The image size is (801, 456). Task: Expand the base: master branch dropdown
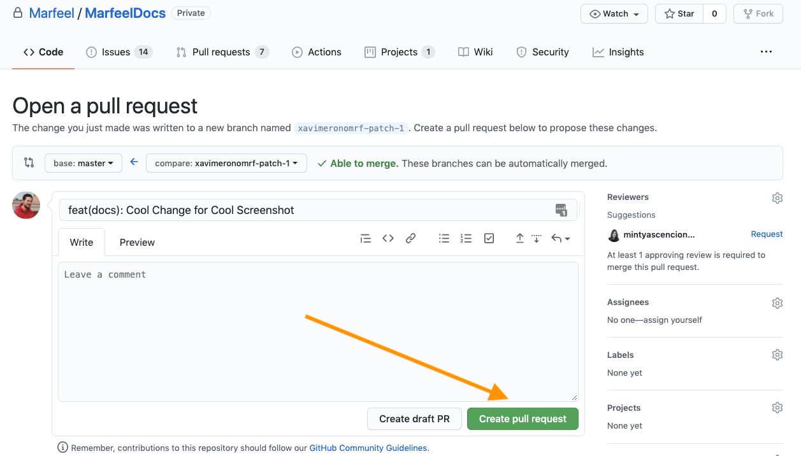83,163
